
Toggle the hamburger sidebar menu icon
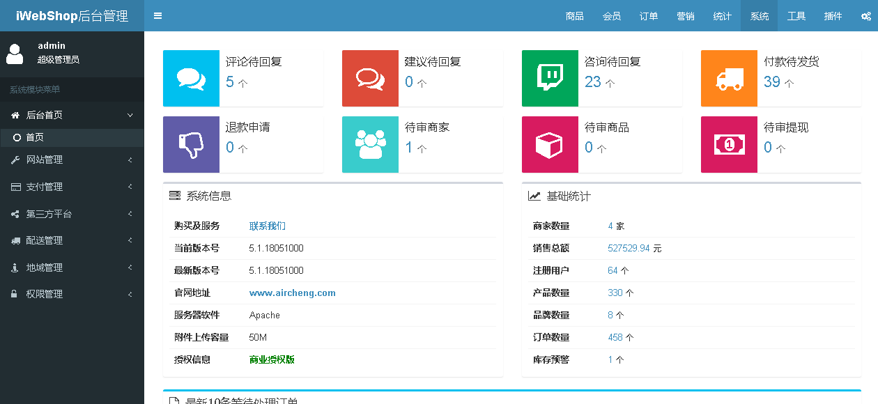tap(157, 16)
